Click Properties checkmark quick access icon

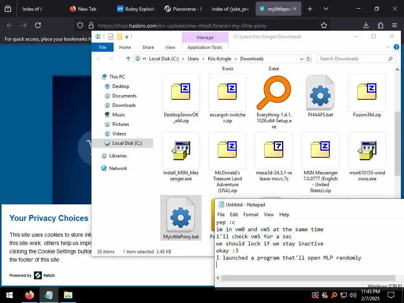[111, 37]
